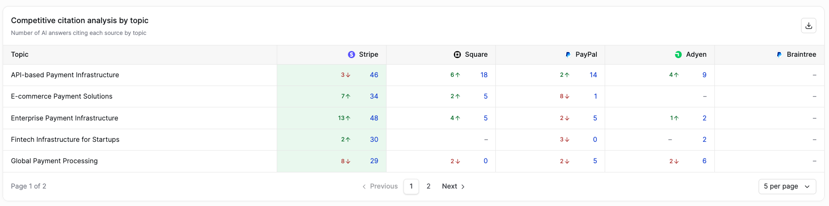Select page 1 button
Viewport: 829px width, 206px height.
(411, 186)
